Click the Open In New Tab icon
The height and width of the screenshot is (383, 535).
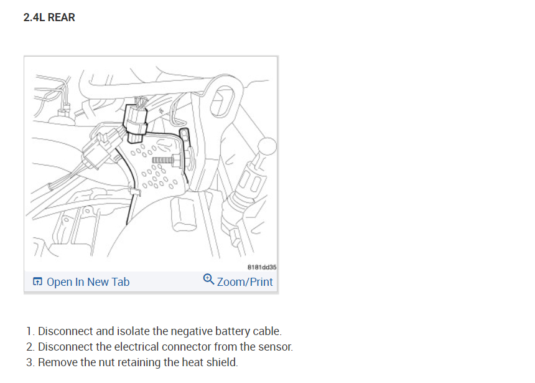click(37, 281)
